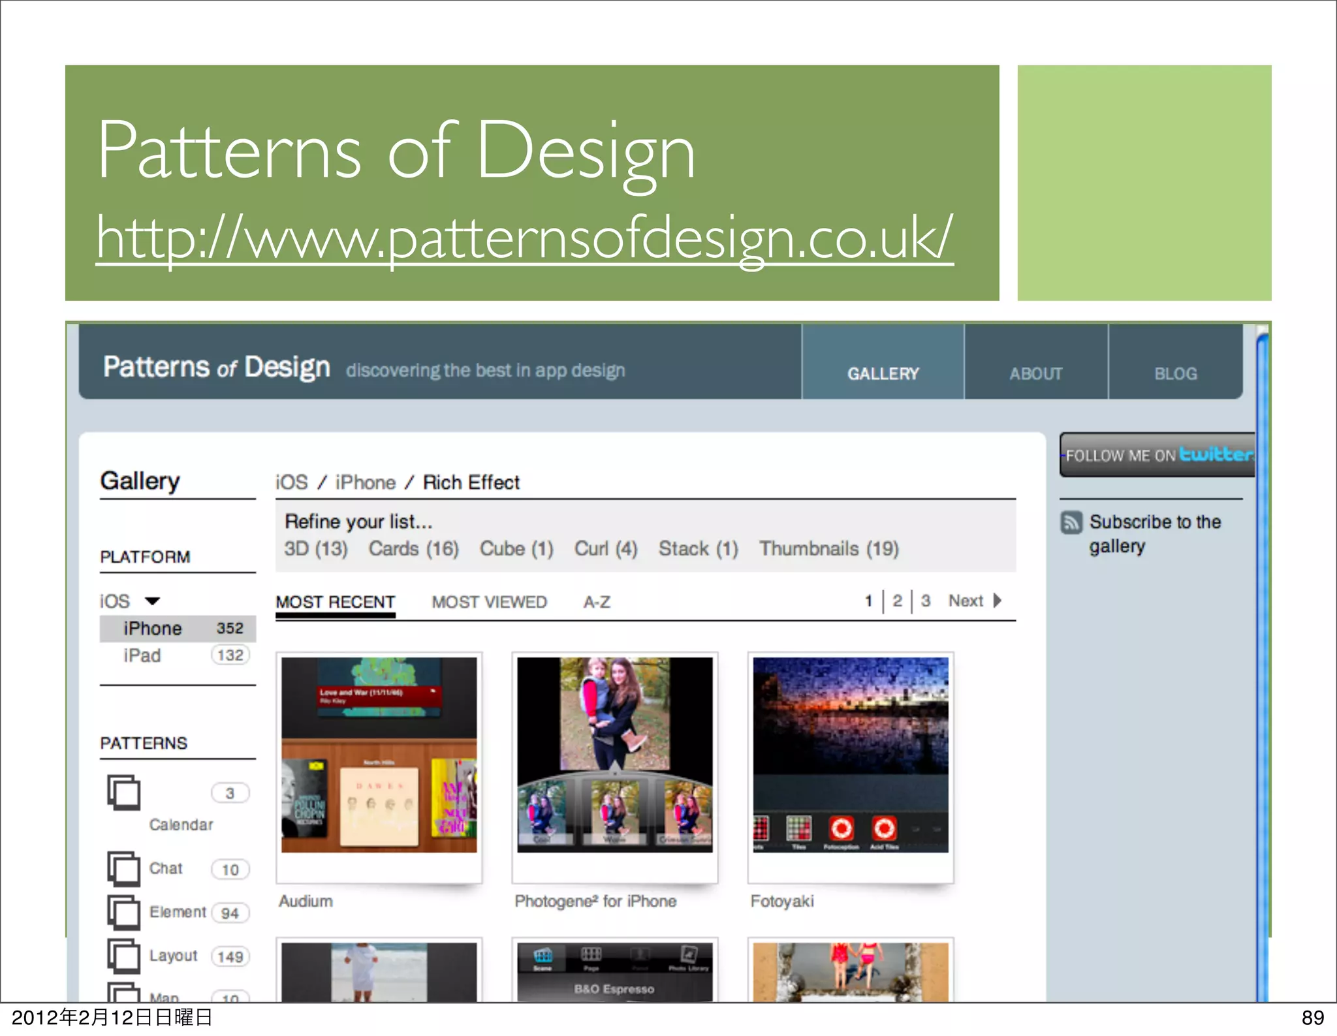Select iPhone platform with 352 items

pyautogui.click(x=178, y=629)
